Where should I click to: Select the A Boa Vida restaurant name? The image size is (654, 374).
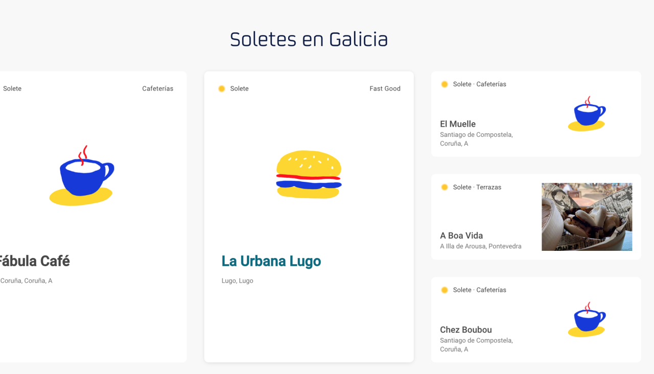(x=461, y=236)
